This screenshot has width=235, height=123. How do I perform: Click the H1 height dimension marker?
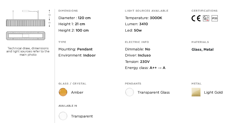50,23
